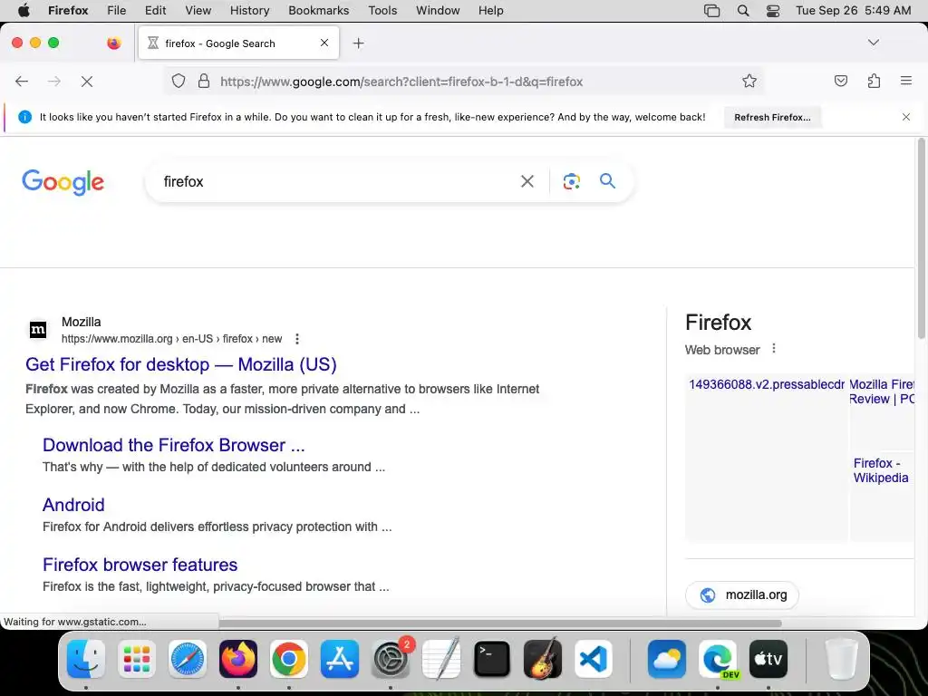Switch to the firefox - Google Search tab
928x696 pixels.
click(x=238, y=43)
